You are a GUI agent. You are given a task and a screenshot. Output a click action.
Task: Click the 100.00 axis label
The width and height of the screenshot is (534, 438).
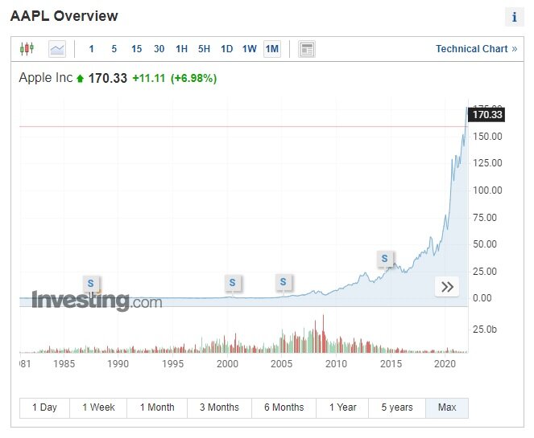click(487, 190)
